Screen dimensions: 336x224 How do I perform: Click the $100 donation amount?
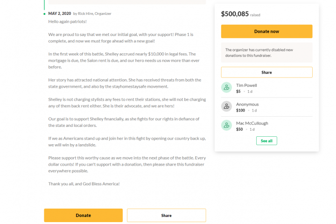(240, 111)
